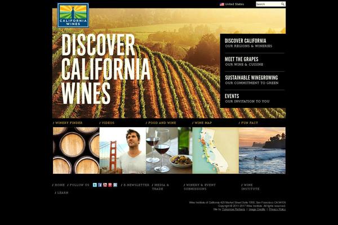
Task: Open the Videos thumbnail with Golden Gate
Action: [x=123, y=150]
